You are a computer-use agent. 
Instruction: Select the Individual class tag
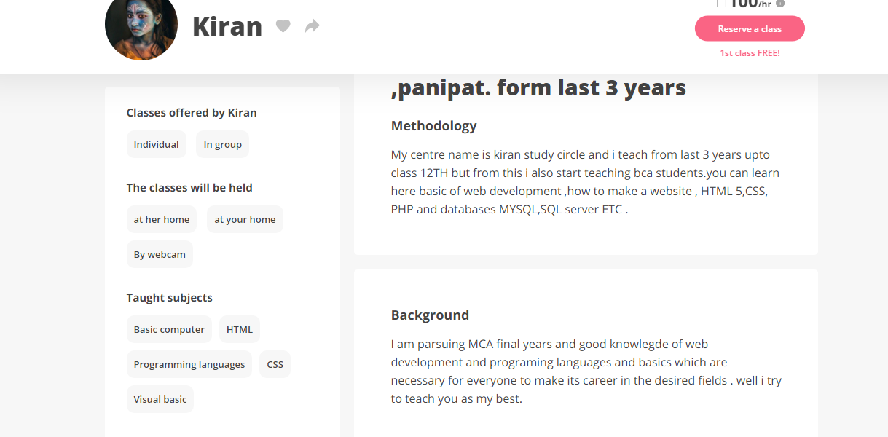click(x=157, y=144)
